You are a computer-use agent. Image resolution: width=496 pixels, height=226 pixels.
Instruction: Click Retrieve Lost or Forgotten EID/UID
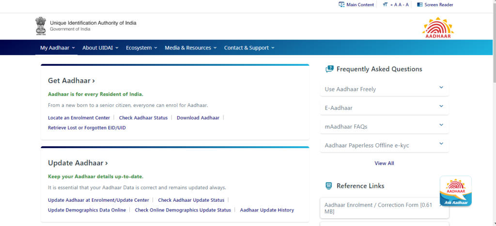tap(87, 128)
